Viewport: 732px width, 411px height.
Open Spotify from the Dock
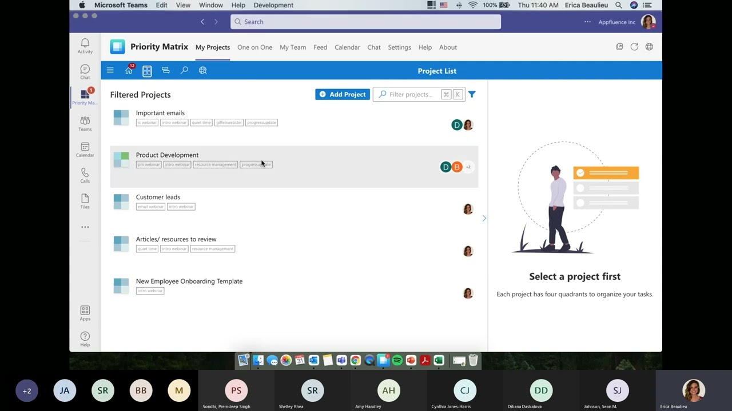(x=397, y=360)
